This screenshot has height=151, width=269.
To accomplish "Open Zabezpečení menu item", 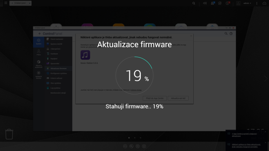I will tap(58, 49).
